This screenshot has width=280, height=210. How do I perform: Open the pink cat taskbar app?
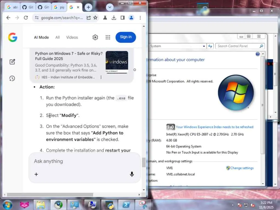24,205
